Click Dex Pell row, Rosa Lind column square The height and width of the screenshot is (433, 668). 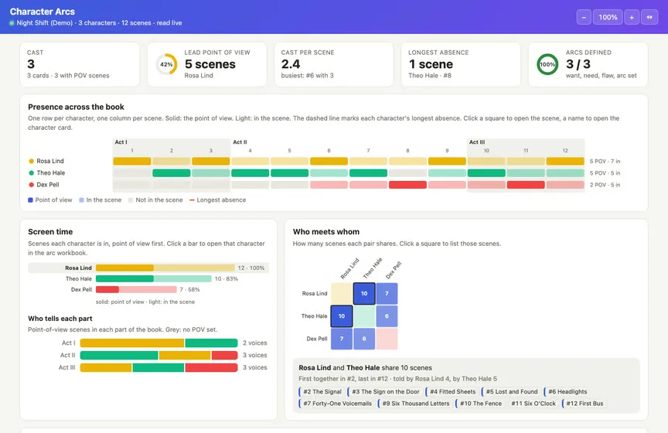coord(342,339)
